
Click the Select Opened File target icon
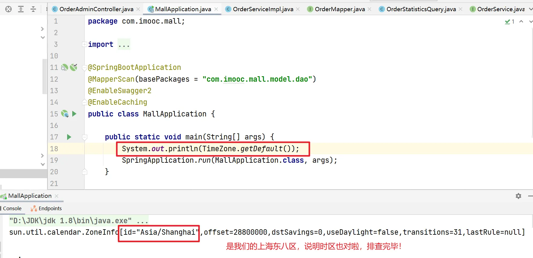pos(8,9)
